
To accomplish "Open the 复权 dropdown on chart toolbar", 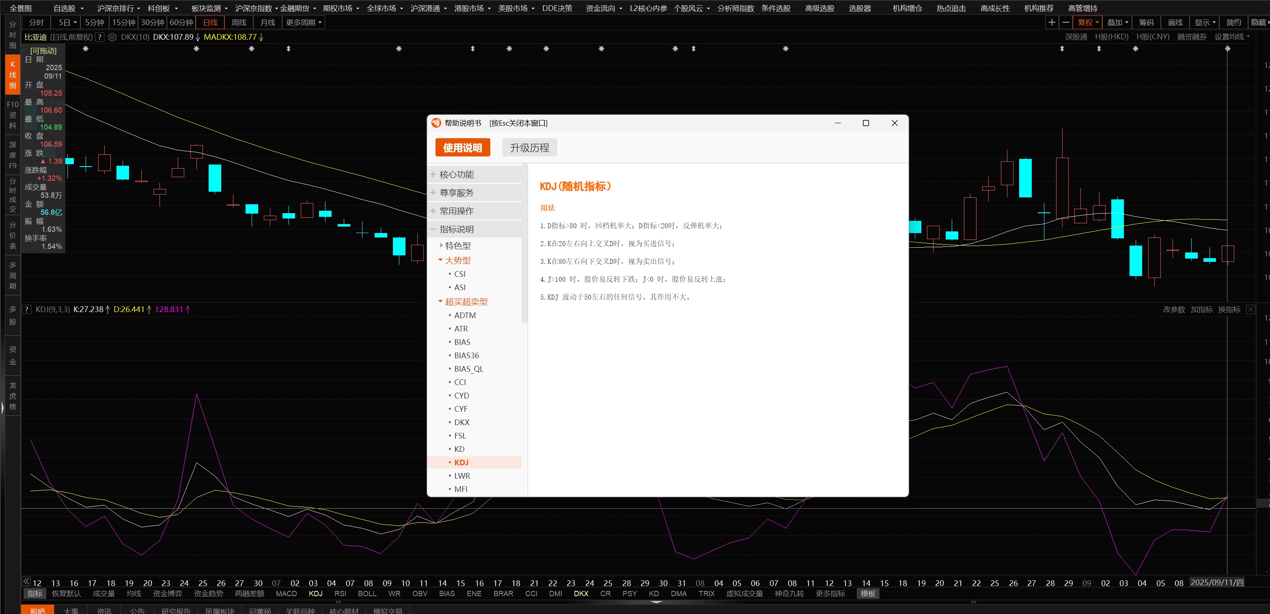I will coord(1088,23).
